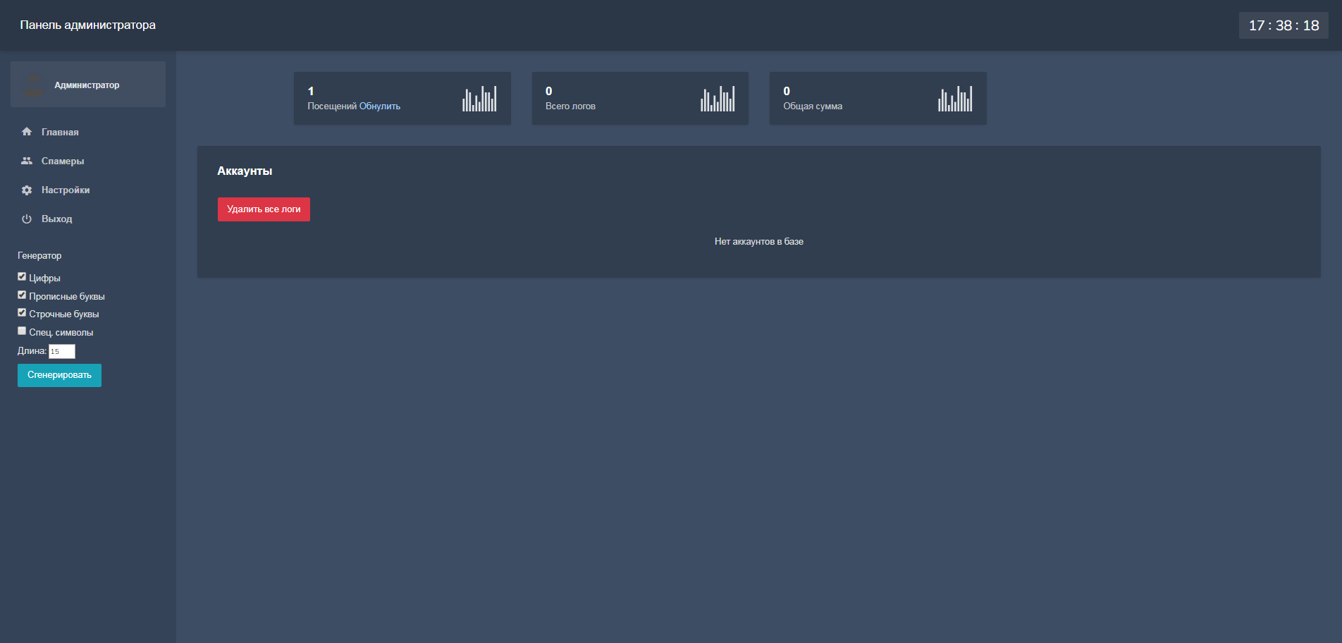
Task: Click the home icon beside Главная
Action: [x=27, y=132]
